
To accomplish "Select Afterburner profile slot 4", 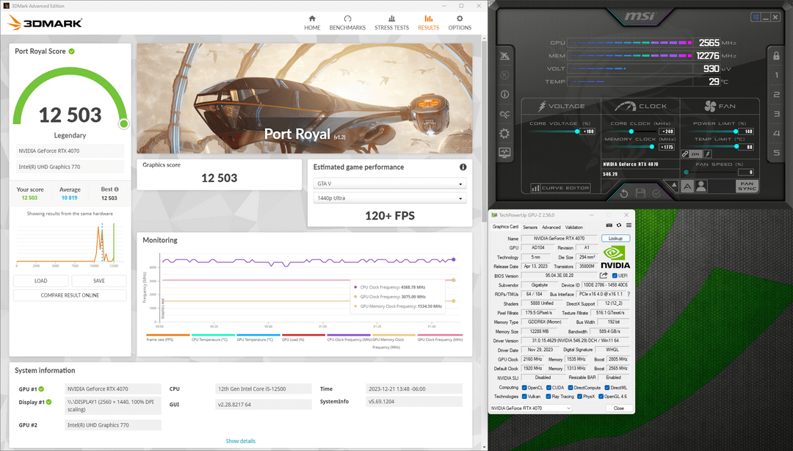I will 776,133.
